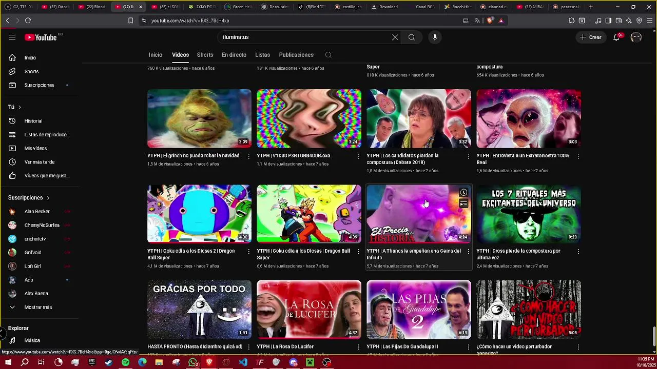This screenshot has width=657, height=369.
Task: Open WhatsApp from the taskbar
Action: click(x=192, y=362)
